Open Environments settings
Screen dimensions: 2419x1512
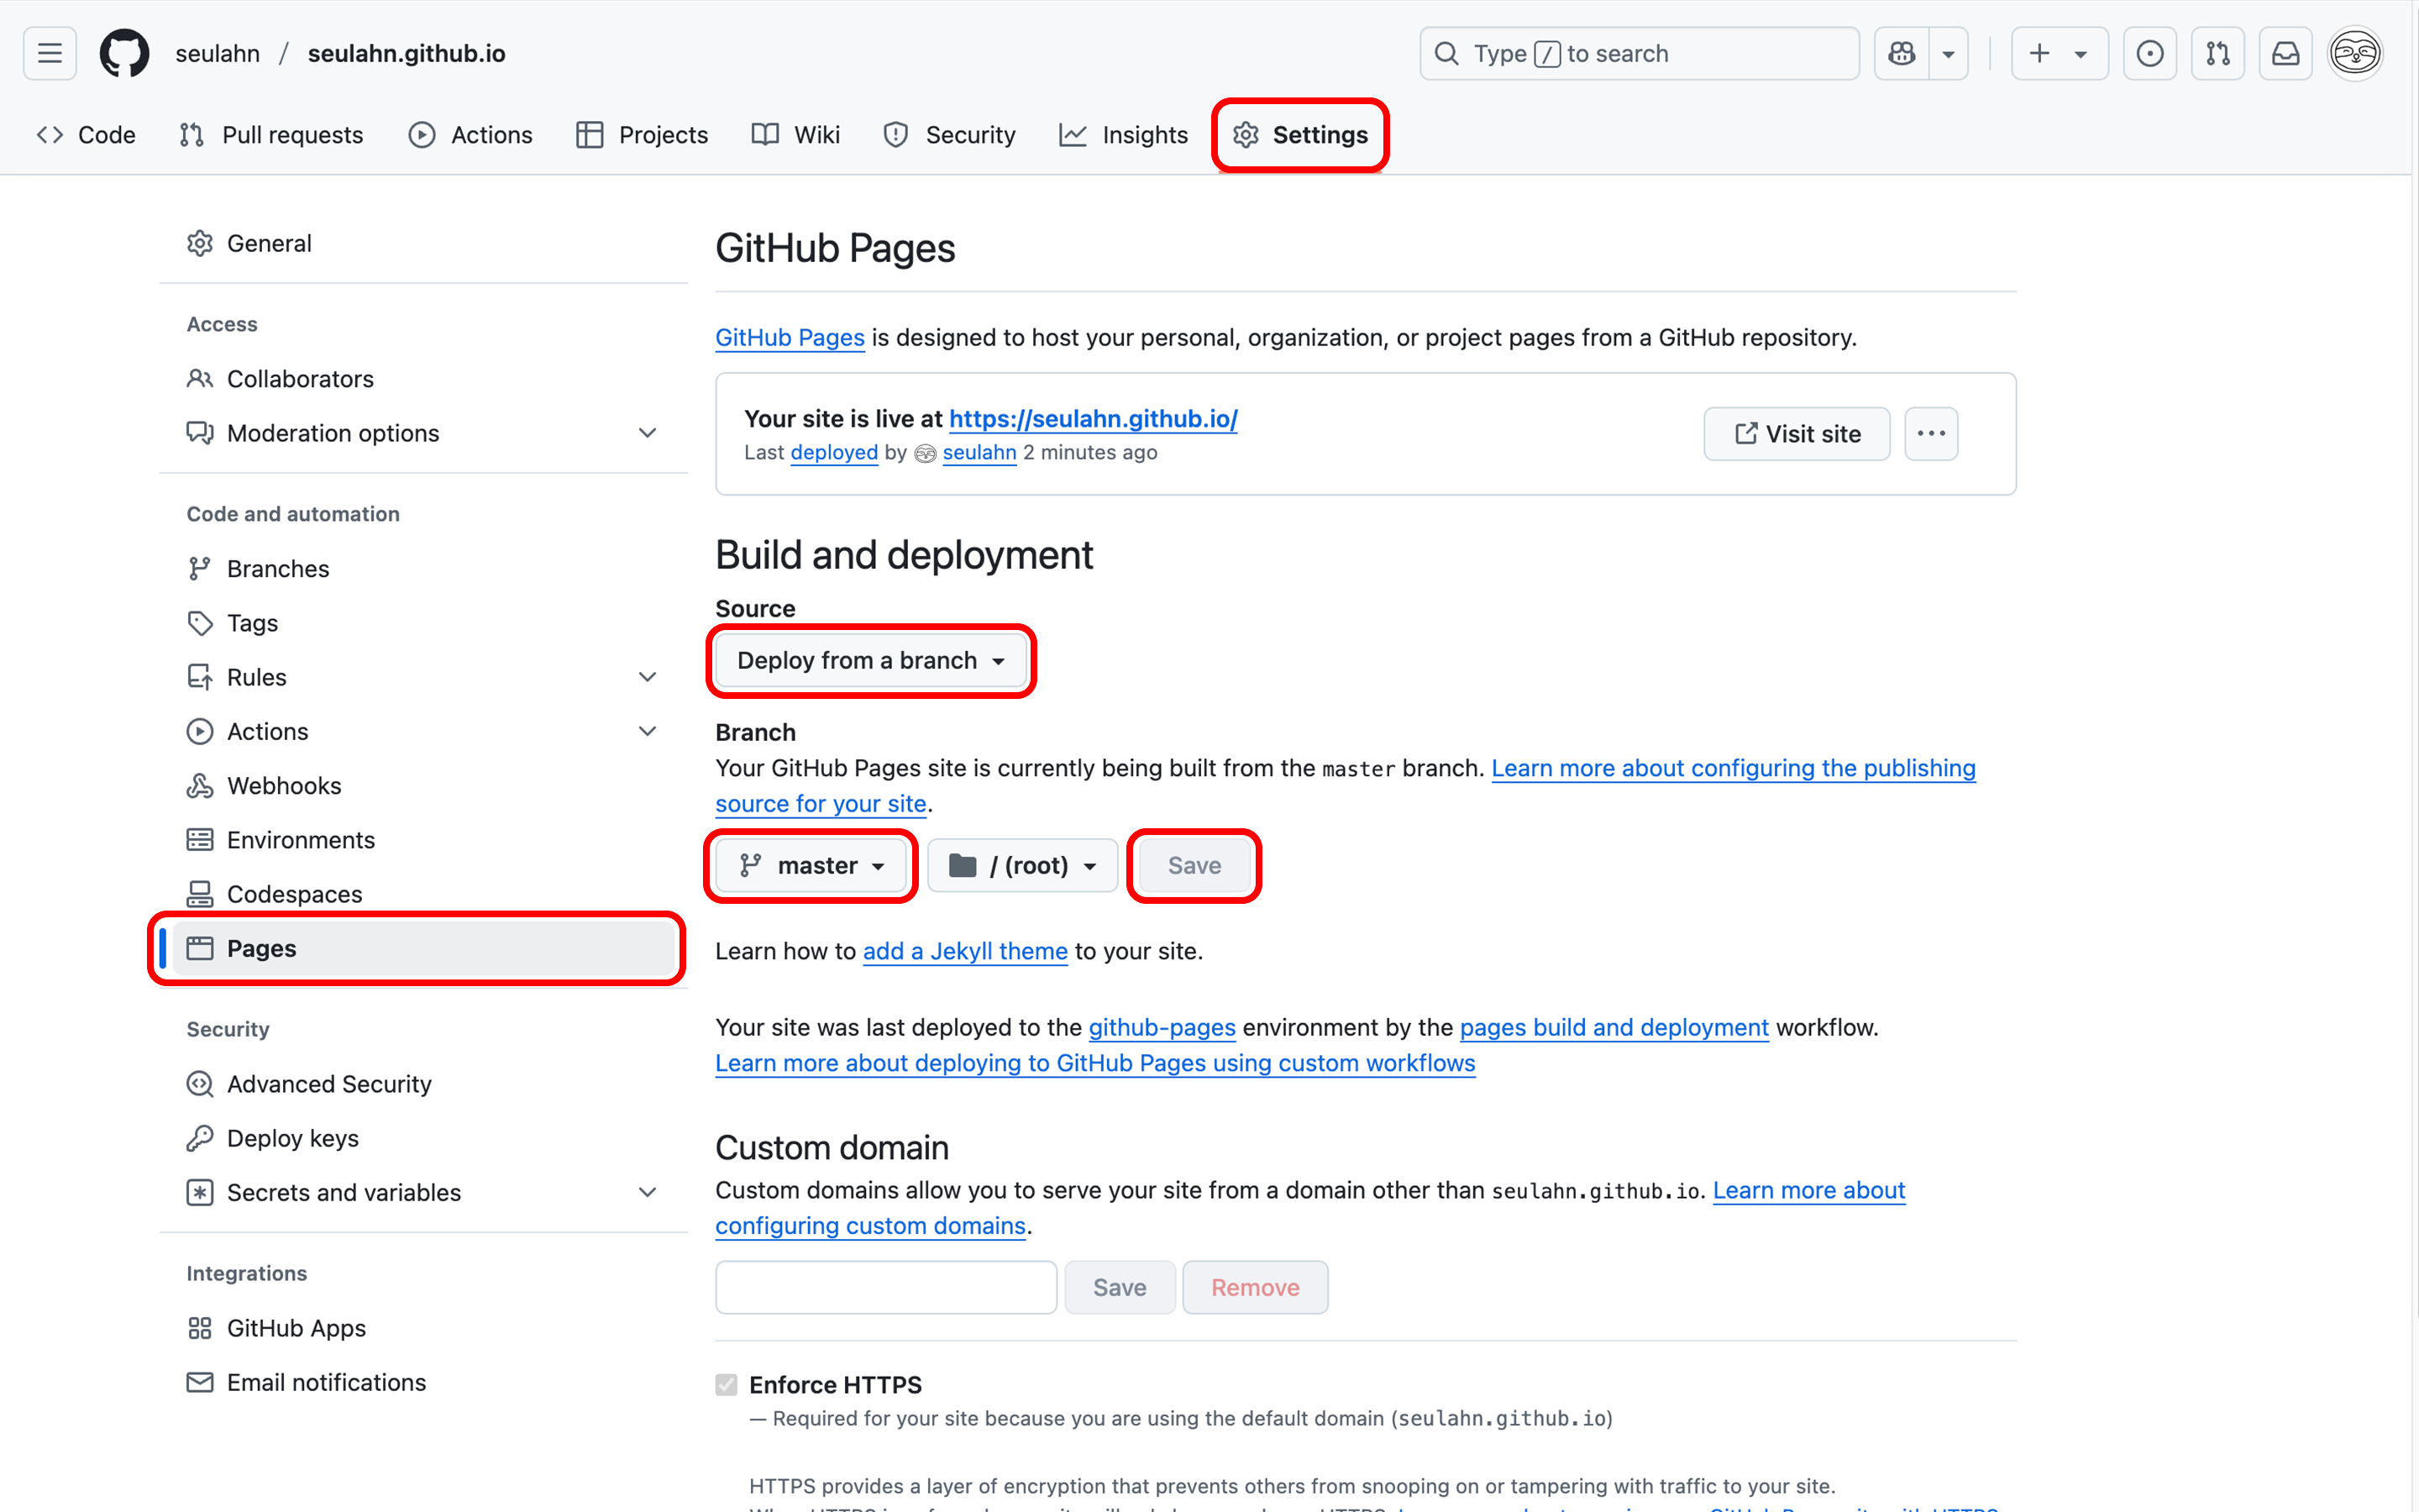(422, 840)
